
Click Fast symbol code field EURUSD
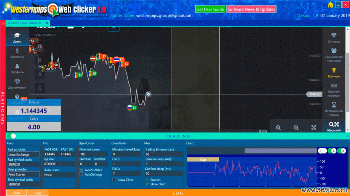click(x=23, y=164)
